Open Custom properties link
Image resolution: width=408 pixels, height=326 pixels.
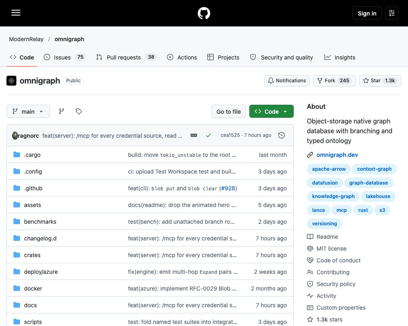(x=341, y=308)
